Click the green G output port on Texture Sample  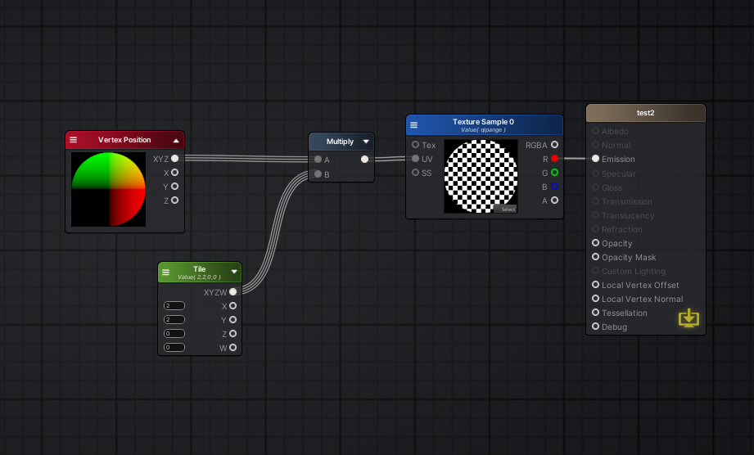pyautogui.click(x=554, y=173)
